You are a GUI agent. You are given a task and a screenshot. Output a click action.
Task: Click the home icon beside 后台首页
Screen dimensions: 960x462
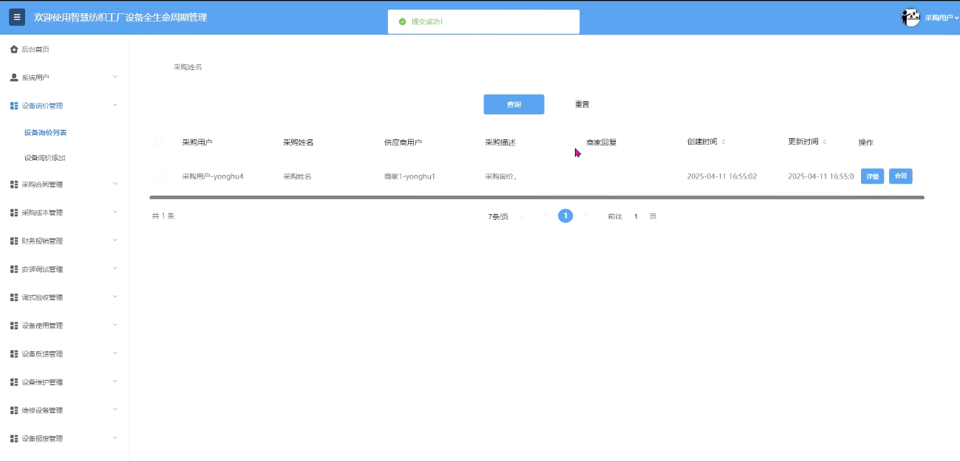14,49
